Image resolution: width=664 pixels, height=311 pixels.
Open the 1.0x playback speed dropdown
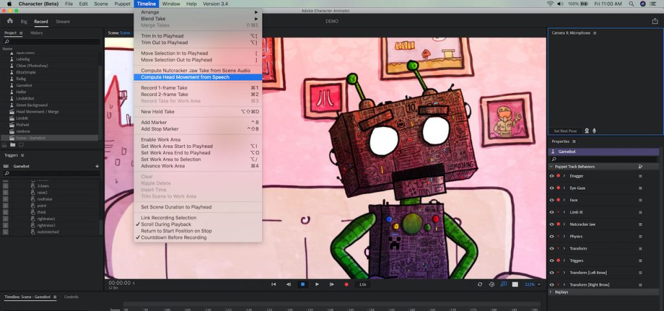coord(362,284)
